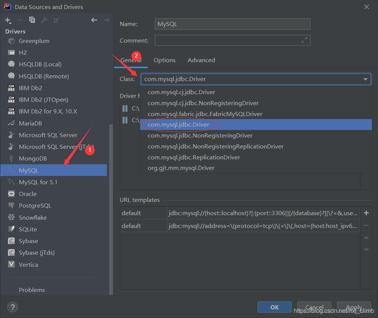Screen dimensions: 378x318
Task: Select MySQL for 5.1 driver
Action: point(54,182)
